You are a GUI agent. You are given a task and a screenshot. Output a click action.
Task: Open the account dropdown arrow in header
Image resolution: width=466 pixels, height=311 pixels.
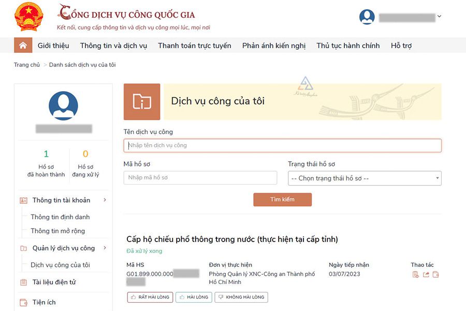click(439, 16)
